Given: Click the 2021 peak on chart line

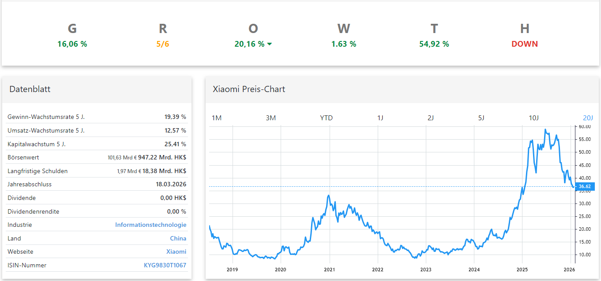Looking at the screenshot, I should tap(329, 196).
